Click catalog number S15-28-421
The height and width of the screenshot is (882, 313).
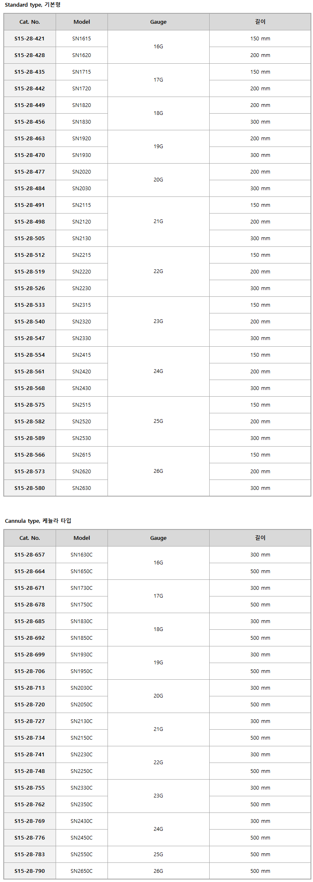[29, 39]
